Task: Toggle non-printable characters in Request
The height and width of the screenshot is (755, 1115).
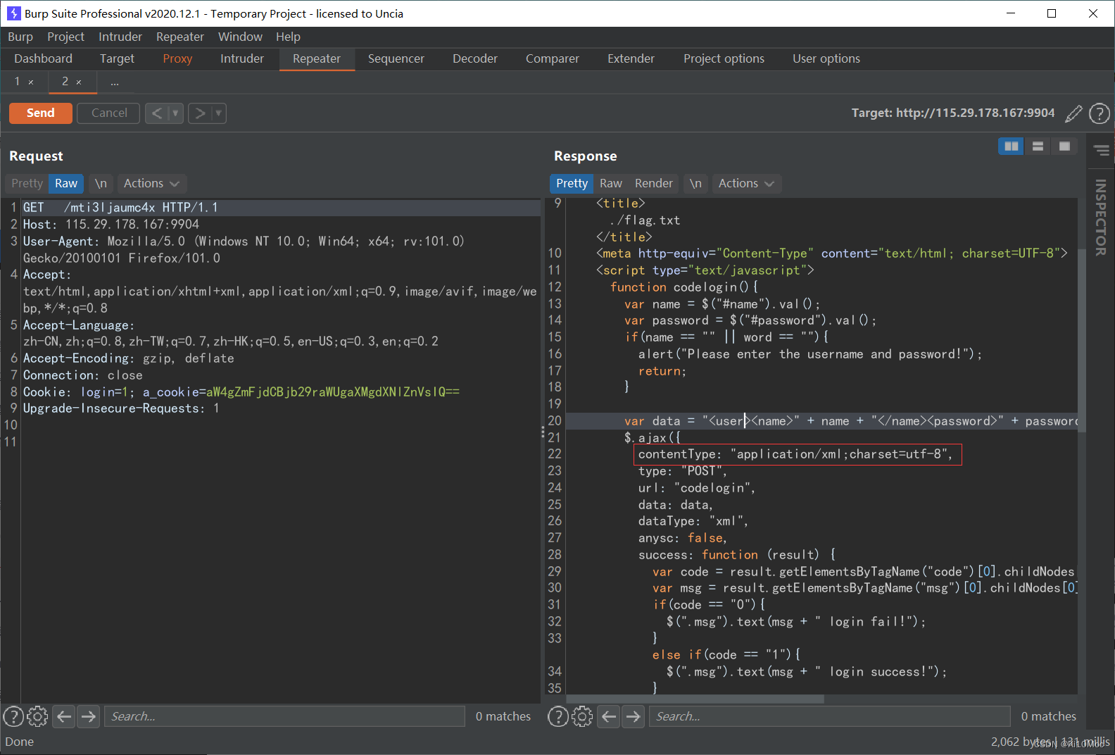Action: [101, 183]
